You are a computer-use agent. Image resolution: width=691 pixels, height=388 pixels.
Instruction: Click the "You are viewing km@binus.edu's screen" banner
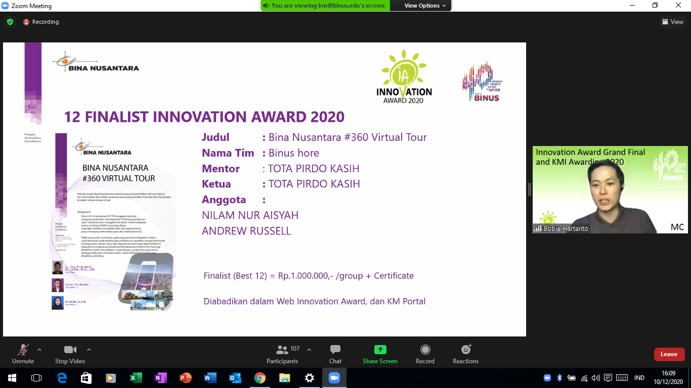(x=325, y=6)
